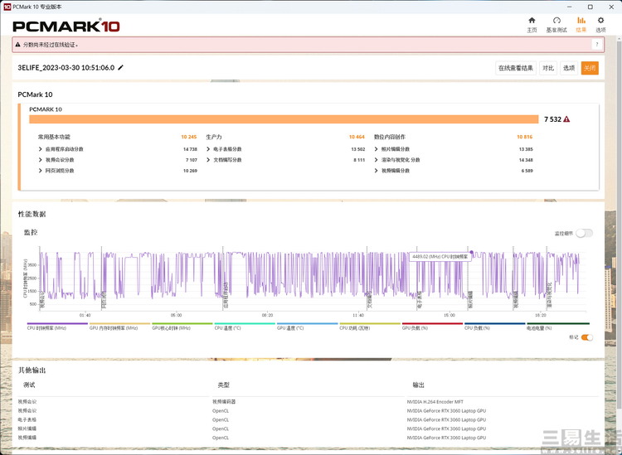
Task: Select the CPU 温度 legend item
Action: click(x=245, y=327)
